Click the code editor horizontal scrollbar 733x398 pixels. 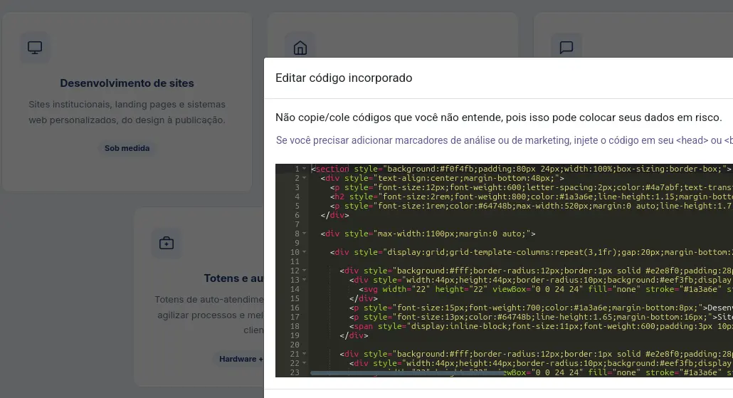[x=406, y=373]
